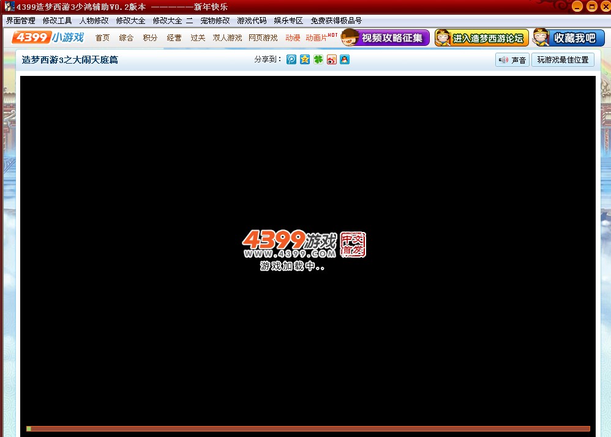Open the 界面管理 menu
The width and height of the screenshot is (611, 437).
(x=21, y=21)
